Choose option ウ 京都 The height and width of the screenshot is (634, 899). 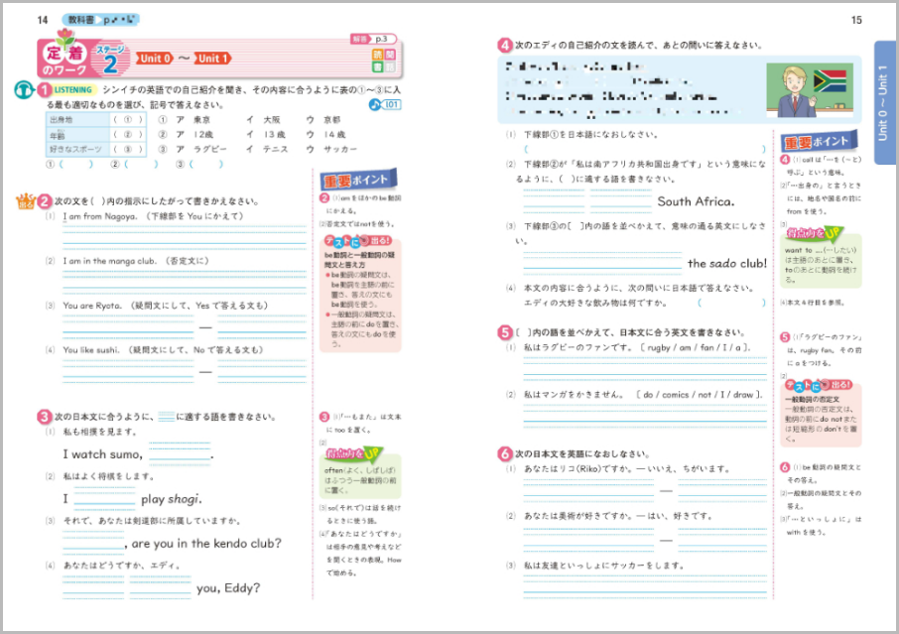(x=323, y=120)
